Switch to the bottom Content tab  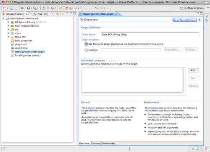95,143
